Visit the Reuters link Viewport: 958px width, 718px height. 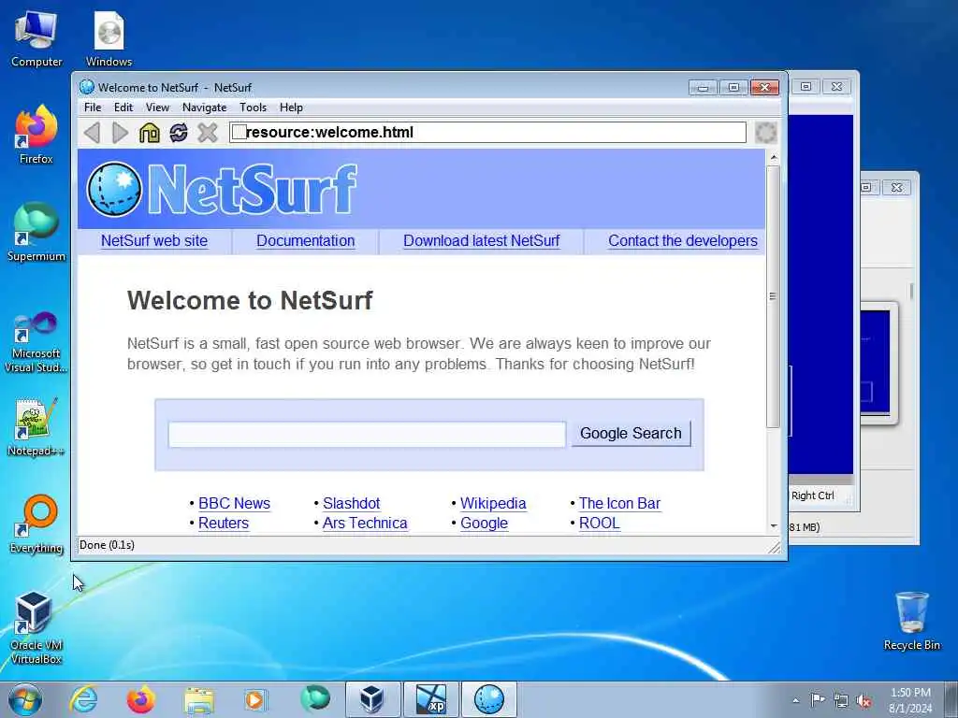224,524
